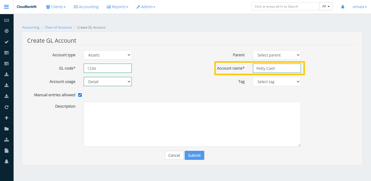Open the folder icon in the left sidebar
The image size is (371, 181).
tap(7, 128)
